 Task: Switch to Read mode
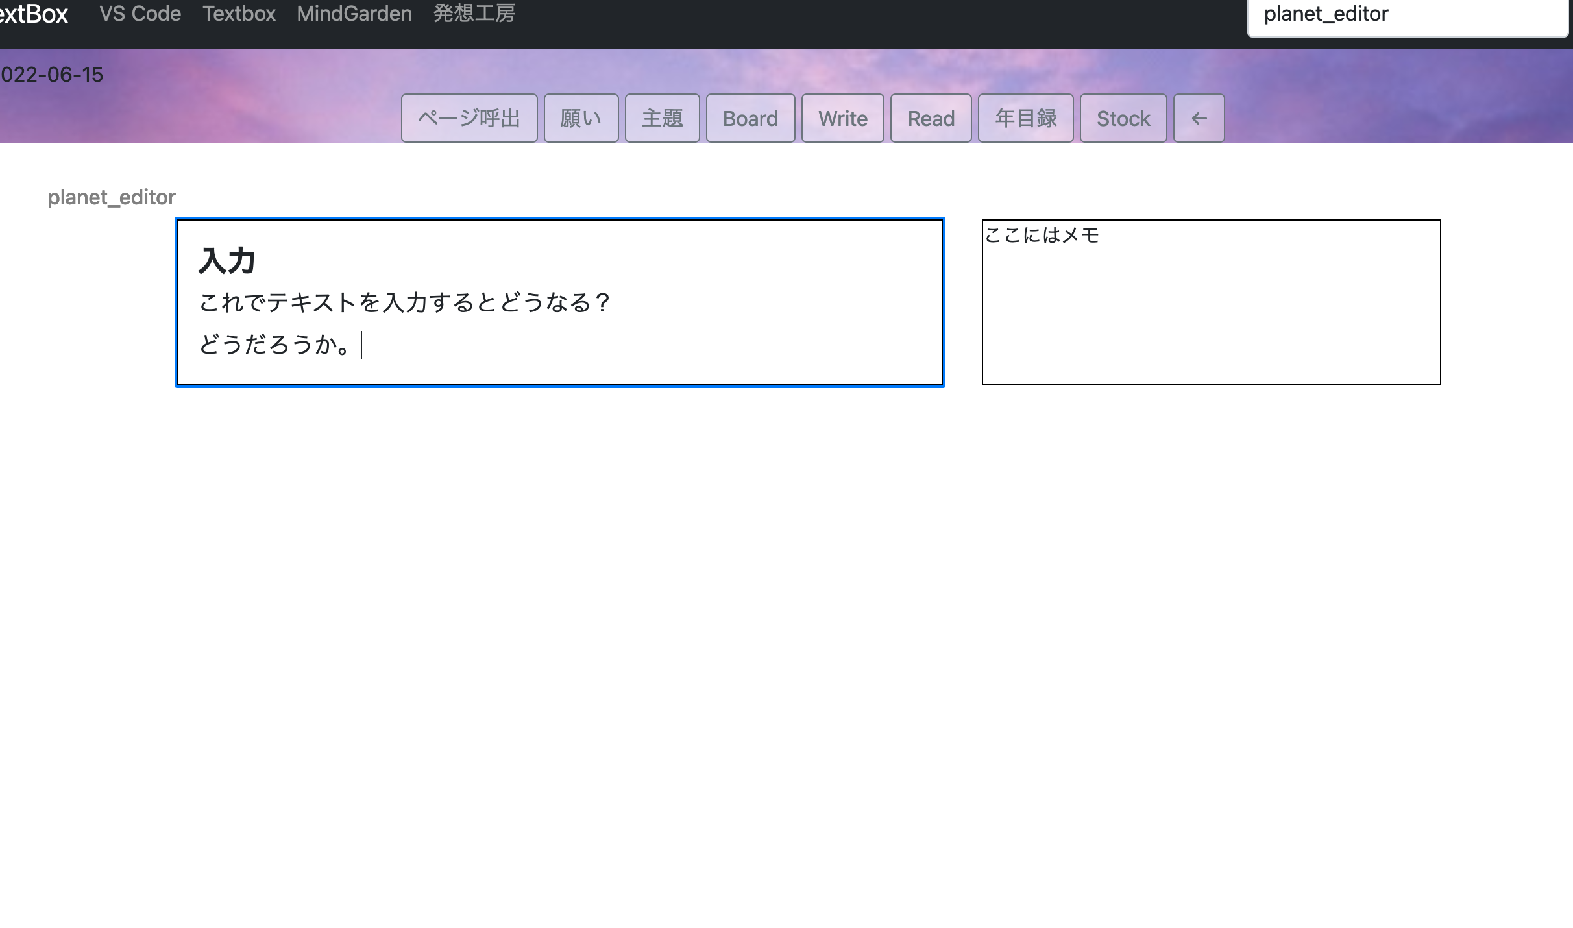[x=931, y=117]
